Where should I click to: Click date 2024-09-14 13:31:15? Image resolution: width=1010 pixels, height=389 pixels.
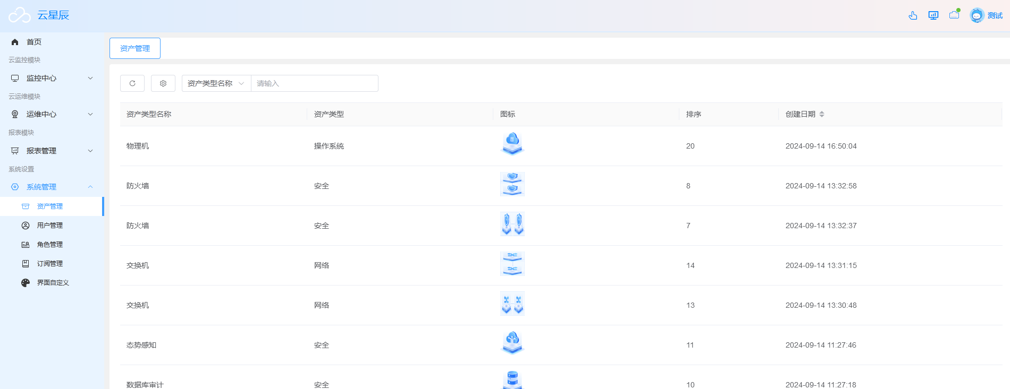[821, 265]
